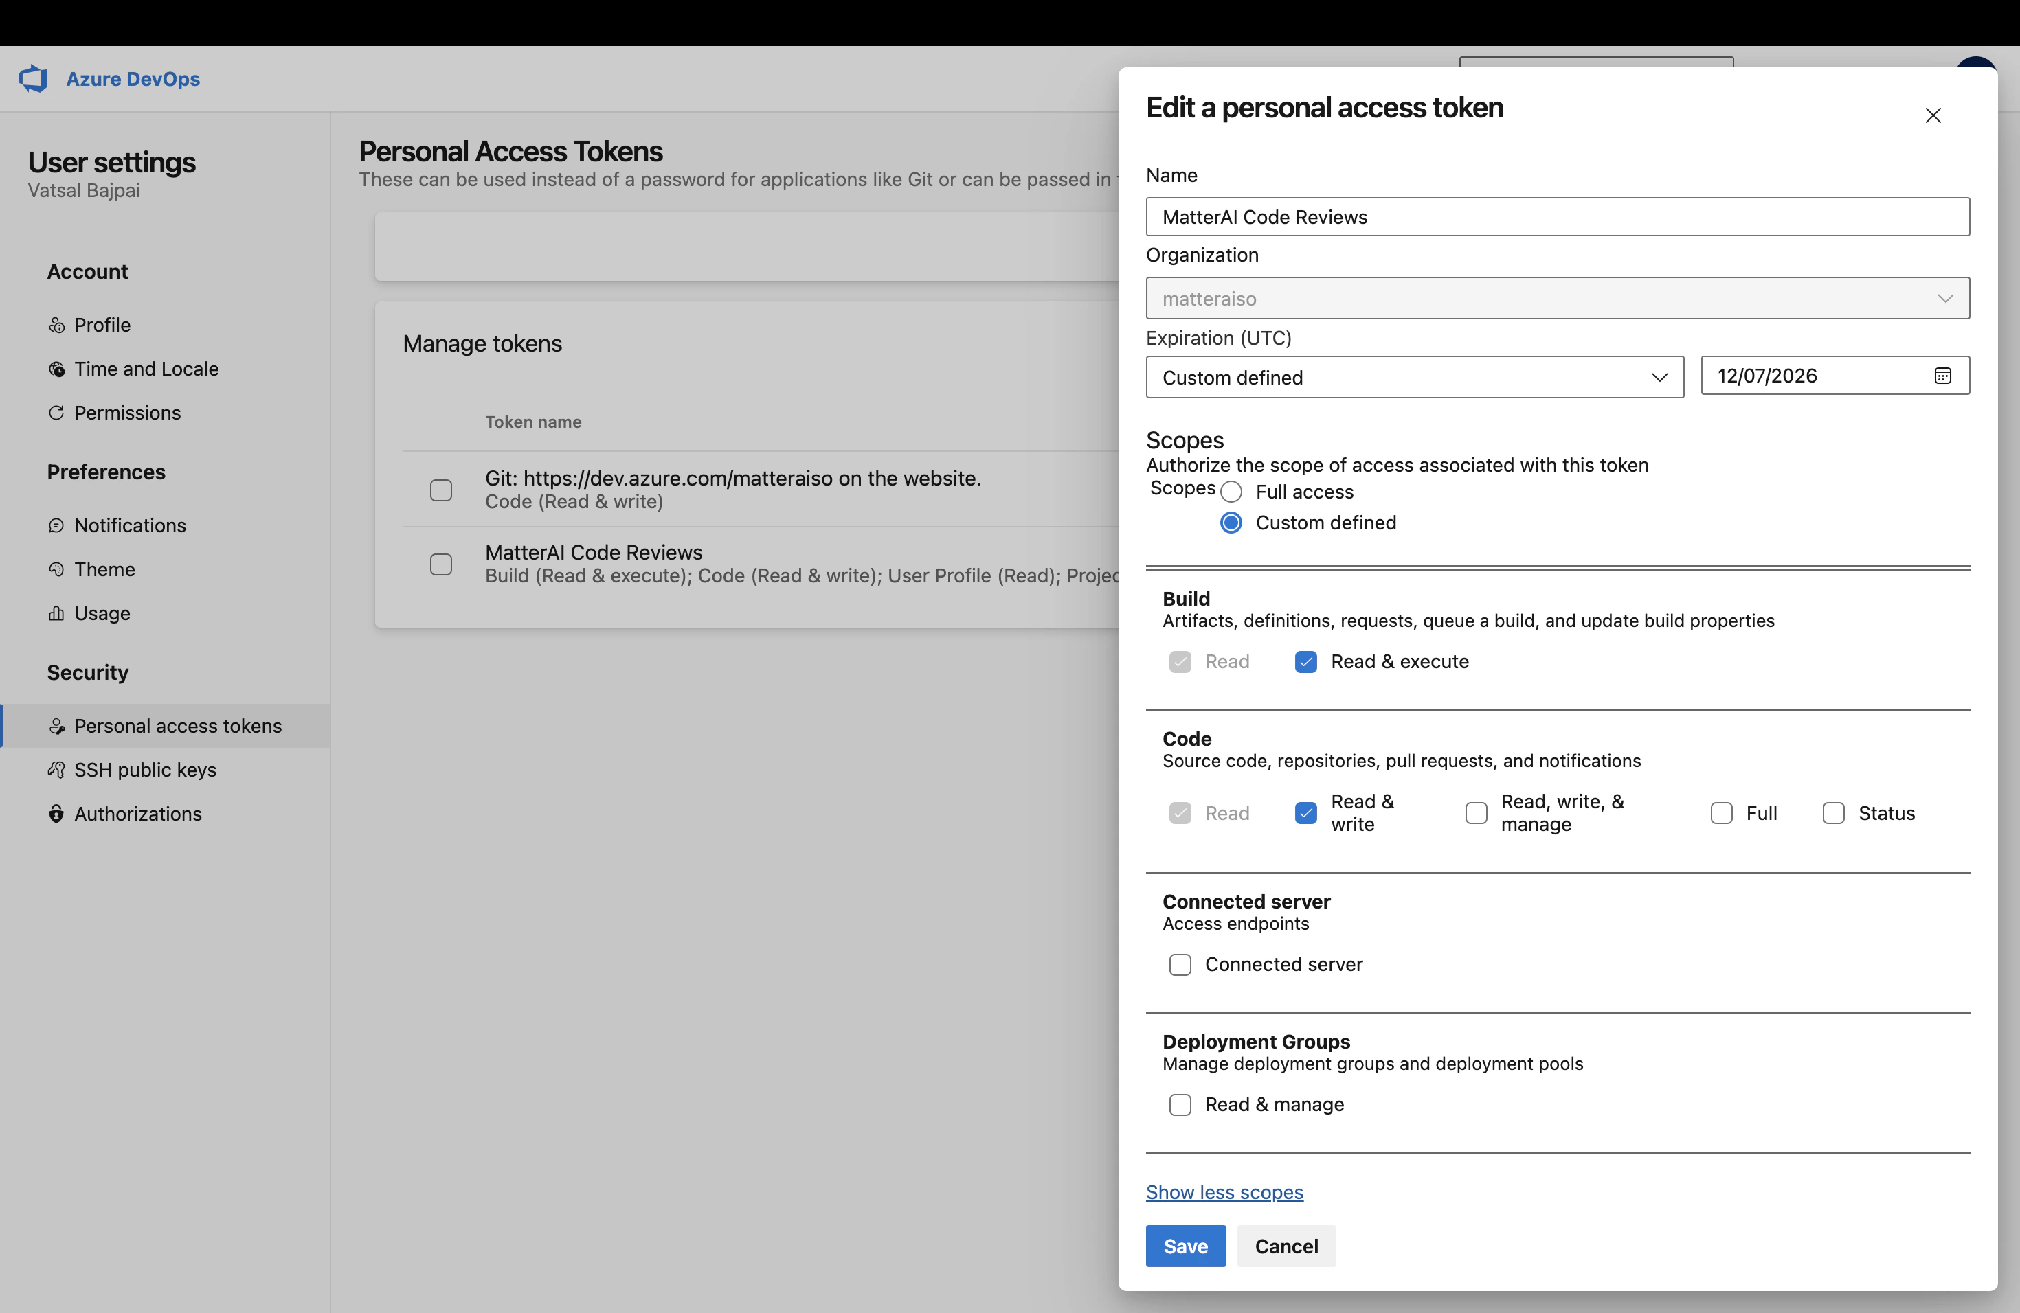Open Profile settings in the sidebar
Screen dimensions: 2020x1313
pyautogui.click(x=102, y=324)
